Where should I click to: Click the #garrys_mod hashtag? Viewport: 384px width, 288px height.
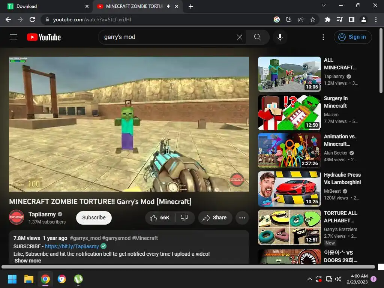click(85, 238)
